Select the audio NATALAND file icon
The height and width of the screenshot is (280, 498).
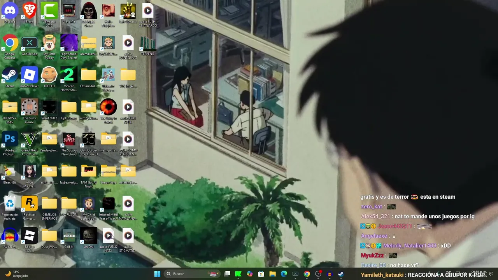tap(128, 208)
